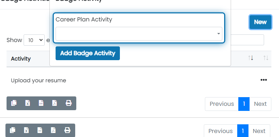Click the New button
The height and width of the screenshot is (137, 279).
260,22
